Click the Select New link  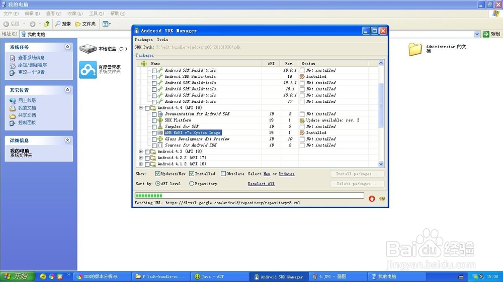click(267, 174)
